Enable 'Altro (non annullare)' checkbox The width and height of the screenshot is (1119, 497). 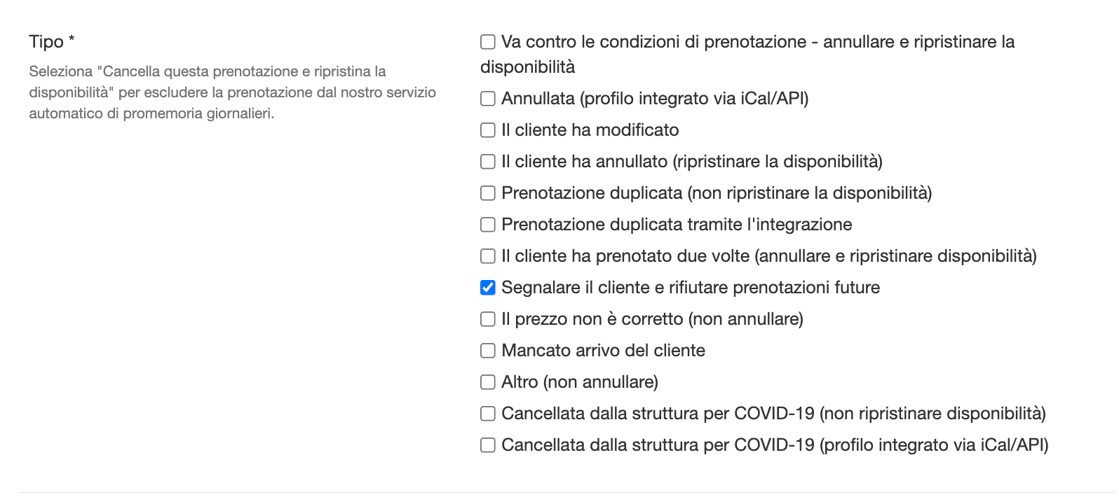click(x=488, y=382)
